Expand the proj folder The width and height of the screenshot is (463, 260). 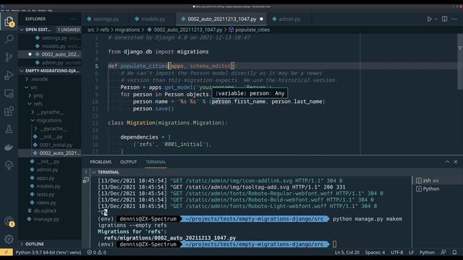50,95
